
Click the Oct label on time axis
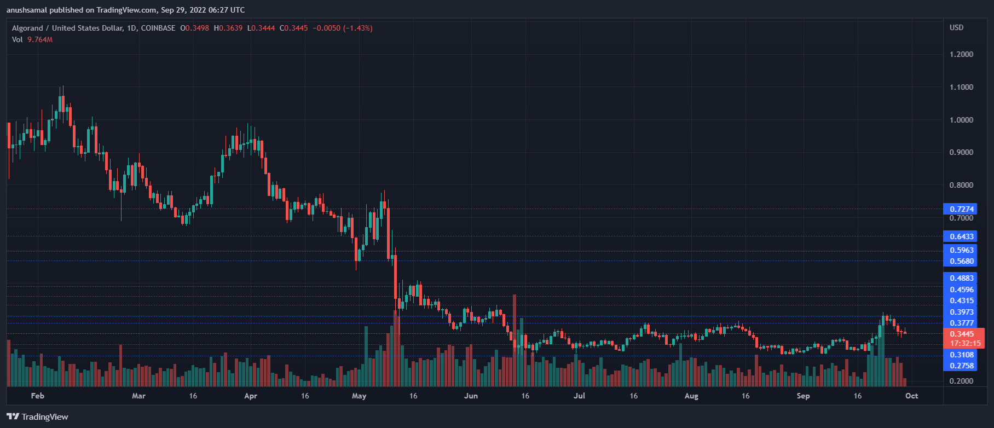[x=911, y=396]
